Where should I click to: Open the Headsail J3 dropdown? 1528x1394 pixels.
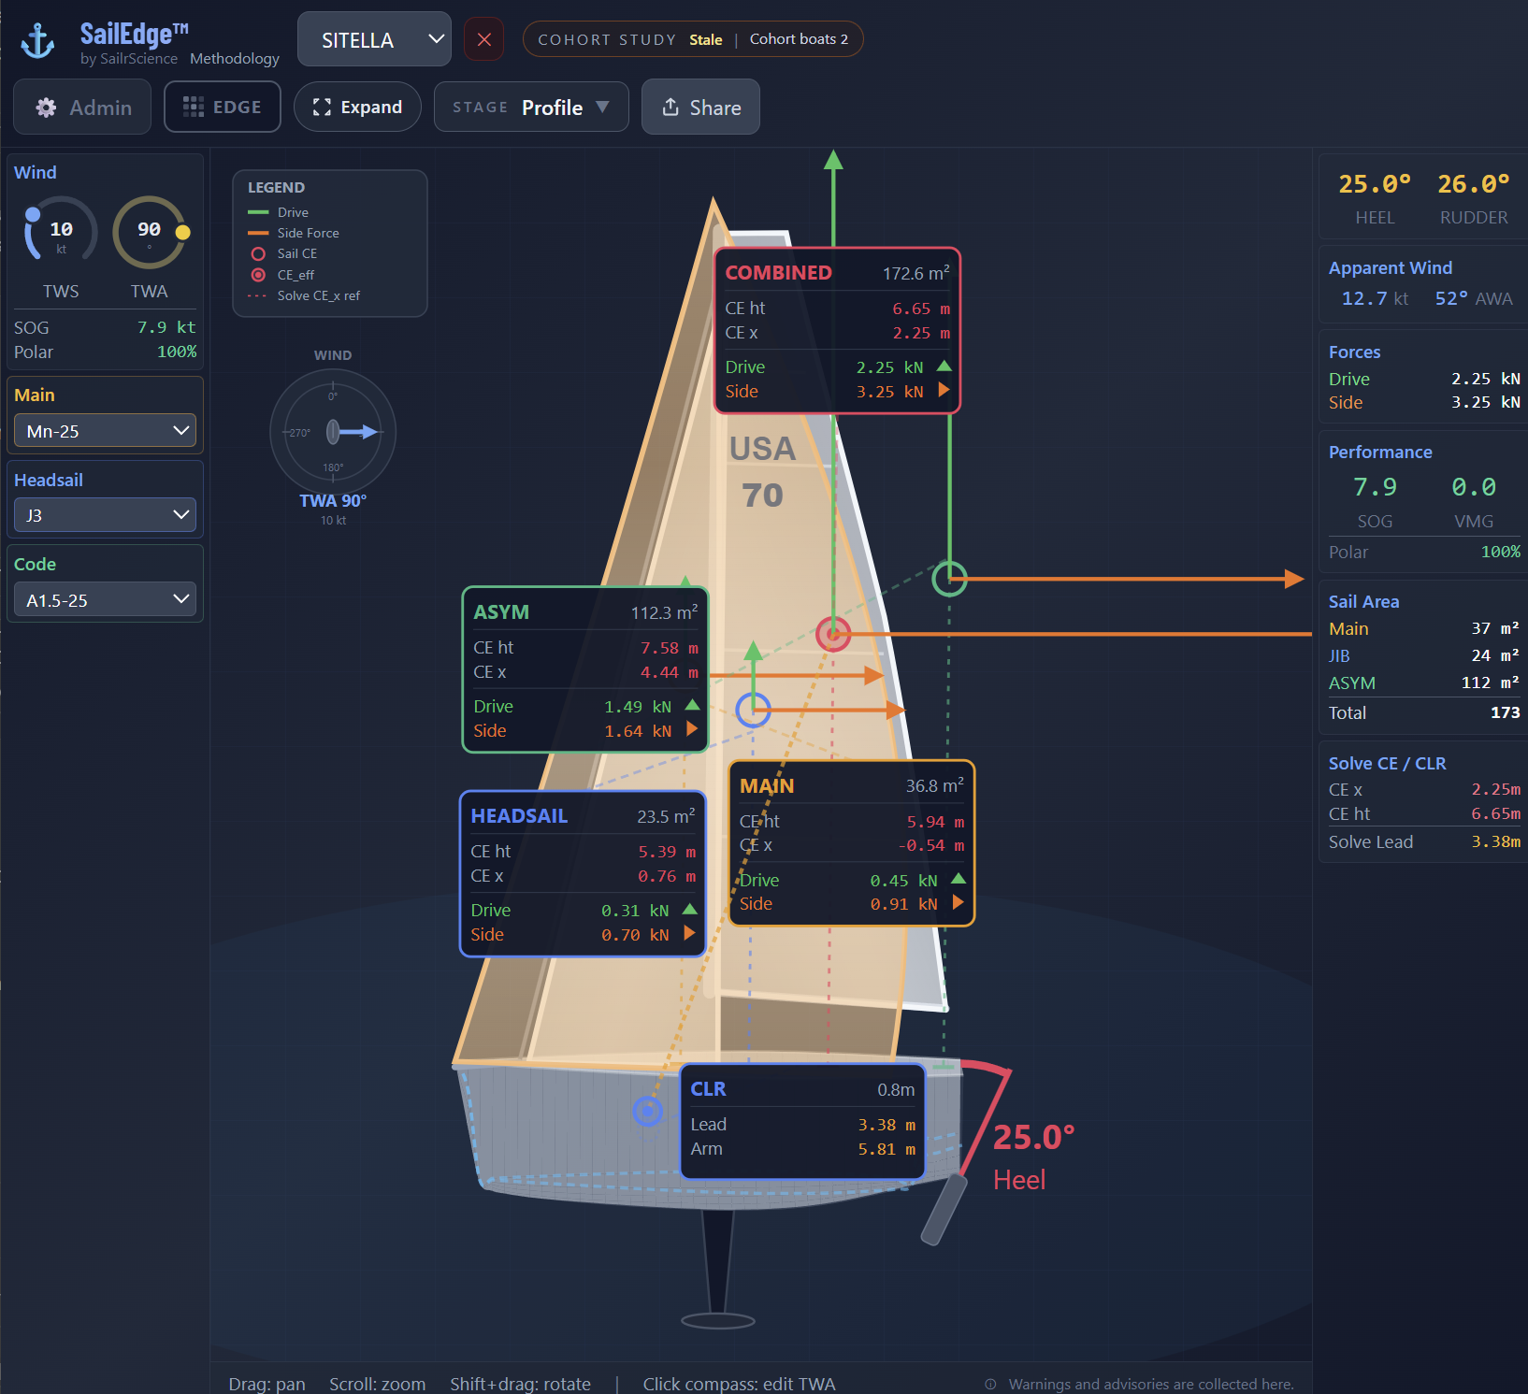click(x=105, y=514)
